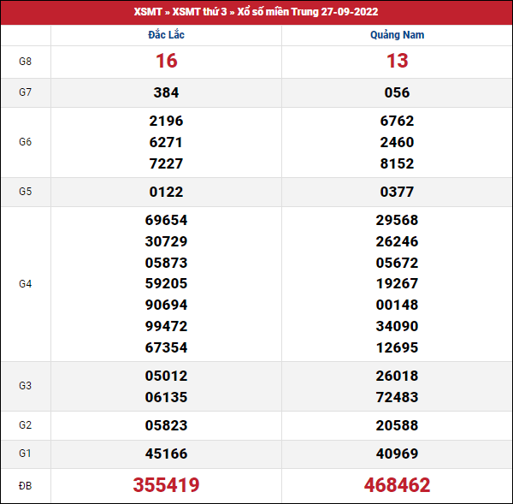Select the Đắc Lắc column header
The image size is (513, 504).
pos(166,35)
